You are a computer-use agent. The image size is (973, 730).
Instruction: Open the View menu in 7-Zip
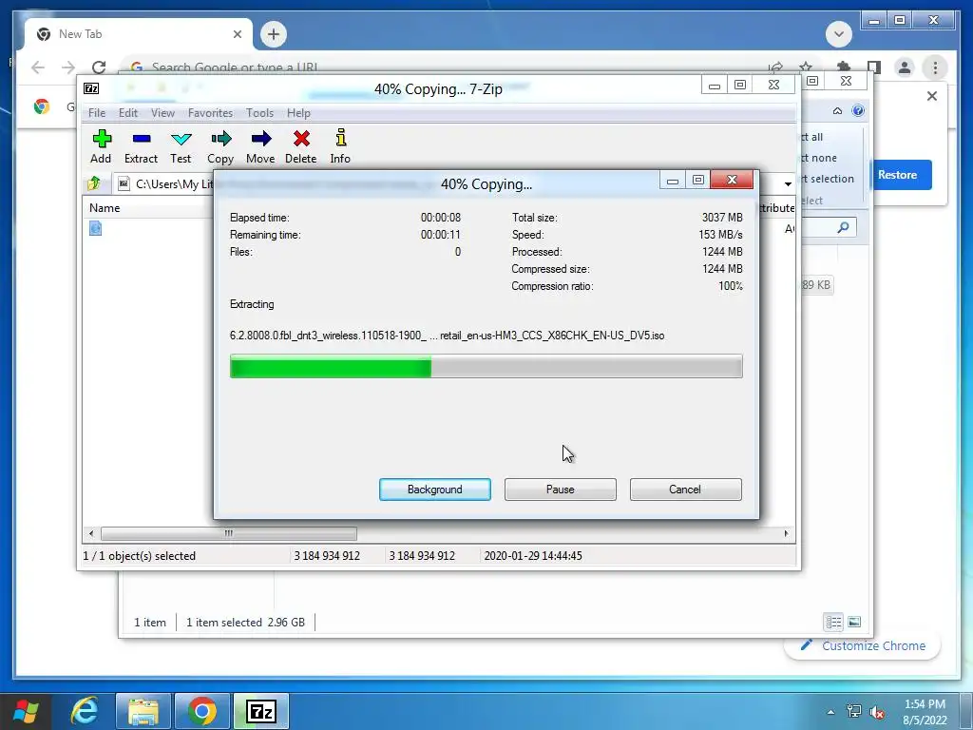[x=162, y=113]
